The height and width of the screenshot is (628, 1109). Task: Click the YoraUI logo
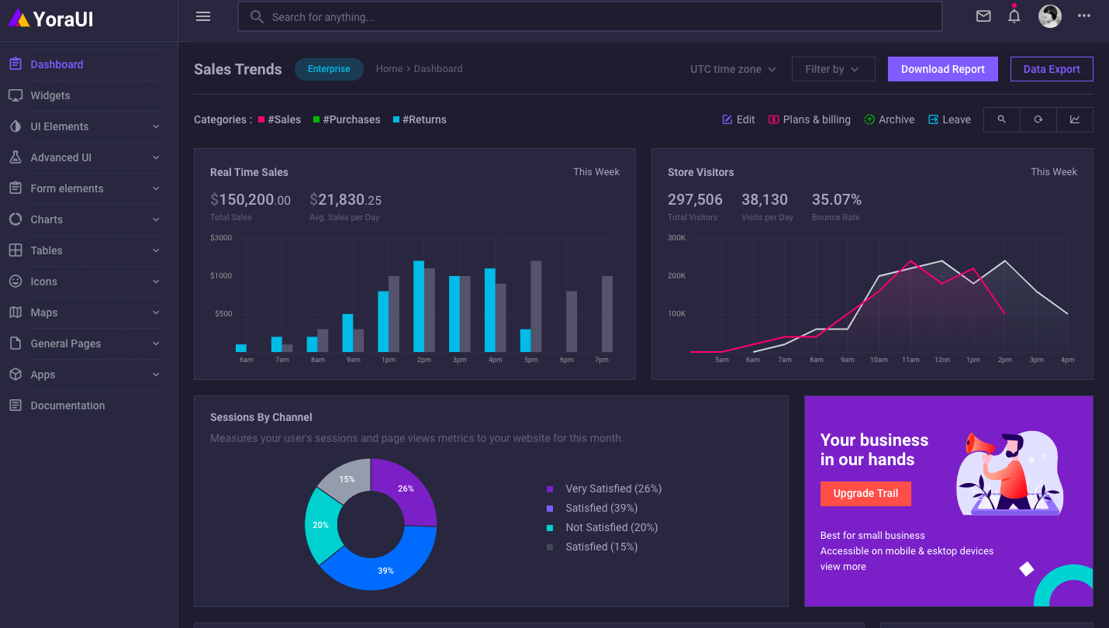[51, 19]
